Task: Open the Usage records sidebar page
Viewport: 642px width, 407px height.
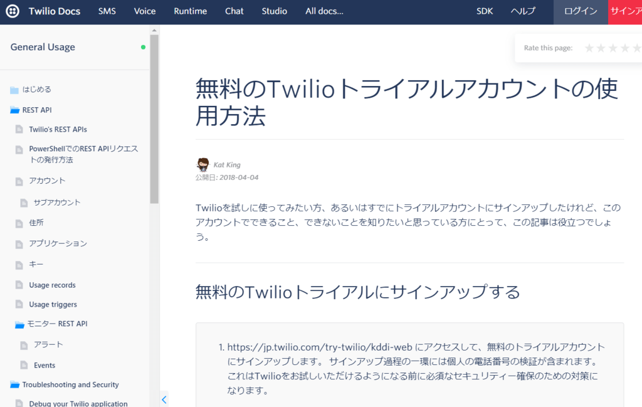Action: click(x=53, y=285)
